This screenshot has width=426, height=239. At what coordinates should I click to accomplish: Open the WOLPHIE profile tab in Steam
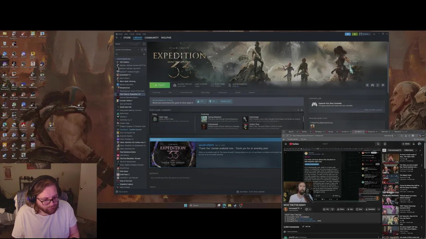pos(166,38)
